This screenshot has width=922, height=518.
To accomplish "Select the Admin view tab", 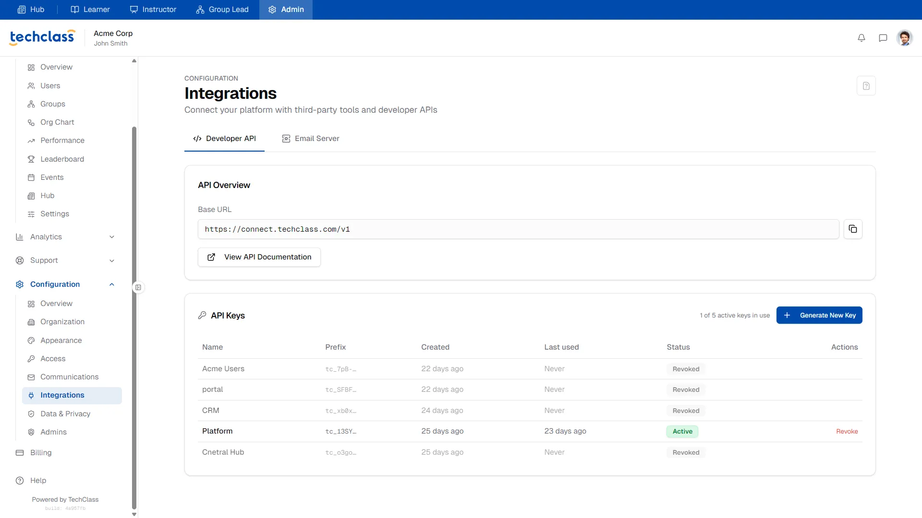I will (286, 10).
